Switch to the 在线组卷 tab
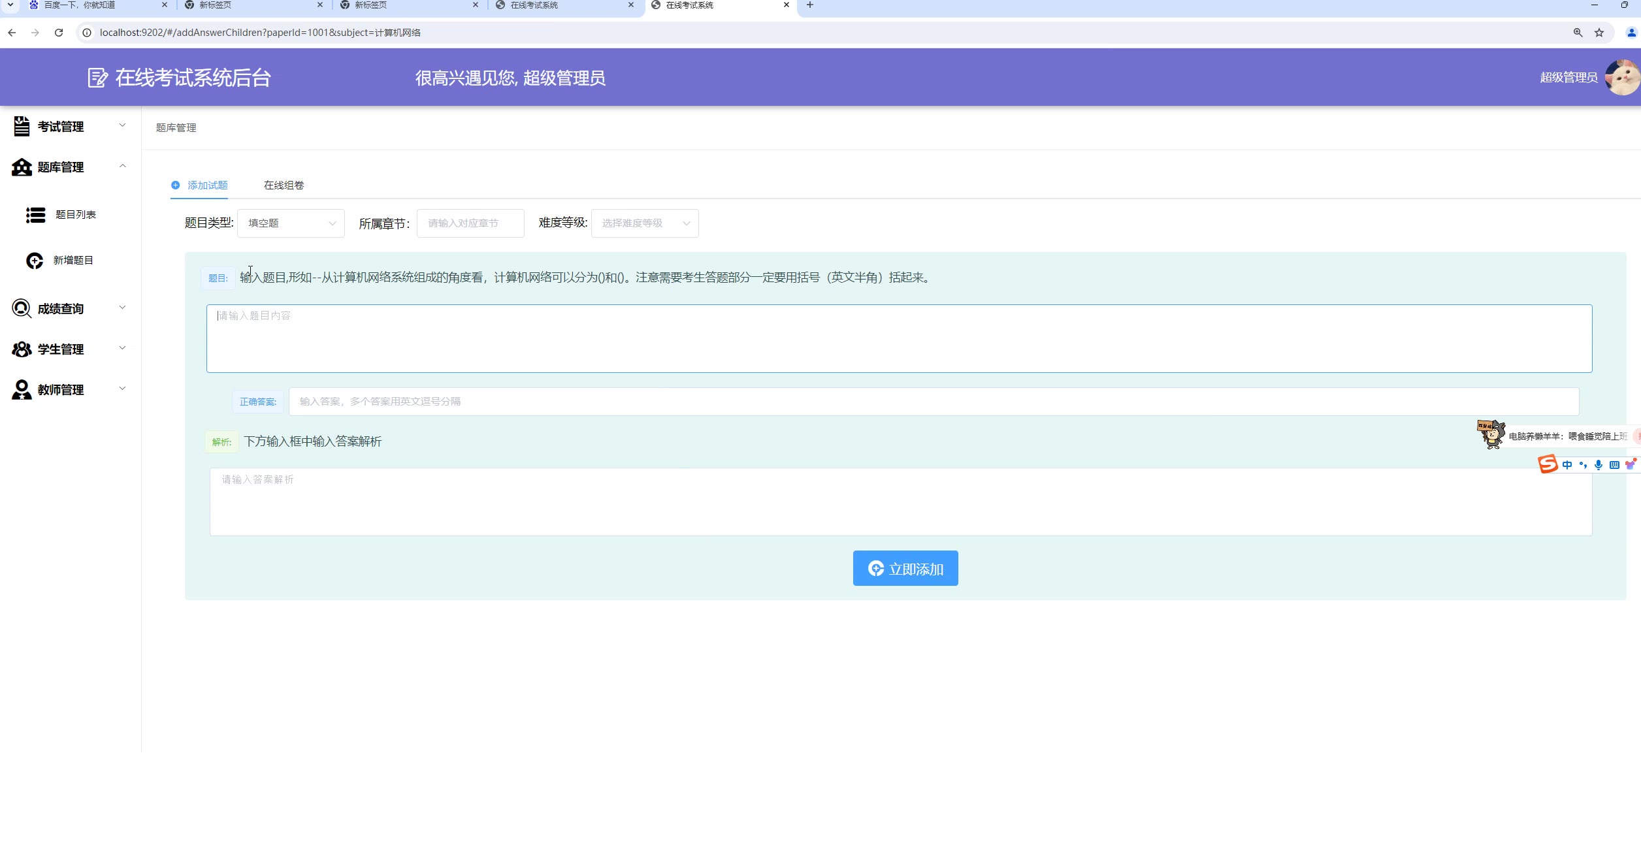The image size is (1641, 849). [284, 185]
